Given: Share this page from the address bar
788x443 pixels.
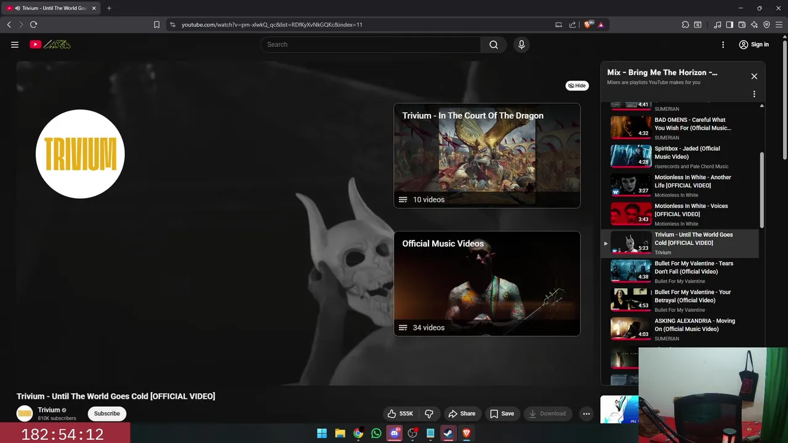Looking at the screenshot, I should pos(573,25).
